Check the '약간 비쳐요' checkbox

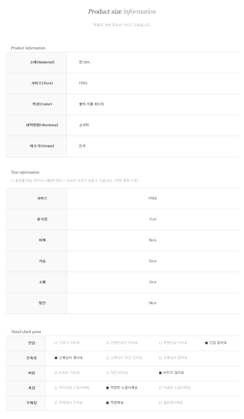tap(107, 373)
